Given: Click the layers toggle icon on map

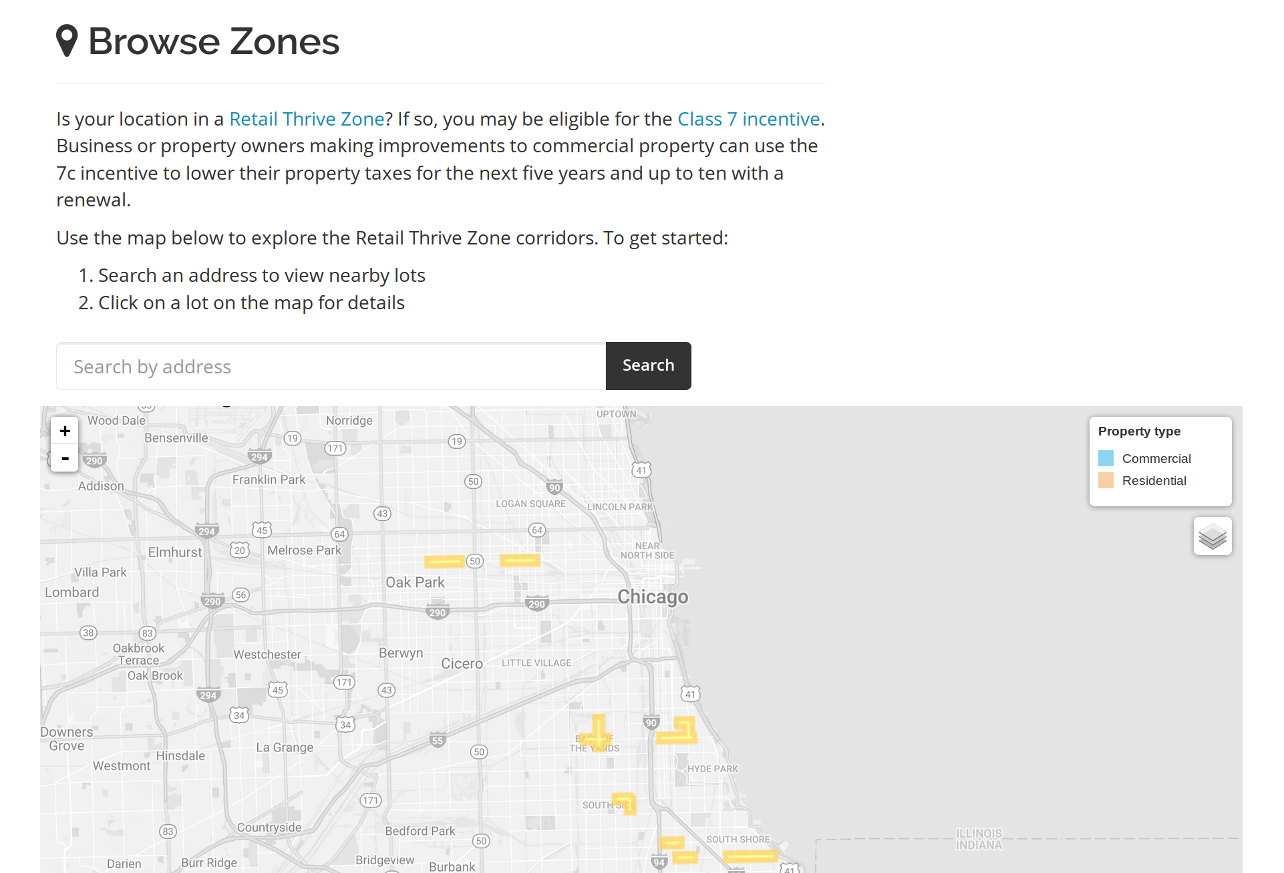Looking at the screenshot, I should coord(1213,537).
